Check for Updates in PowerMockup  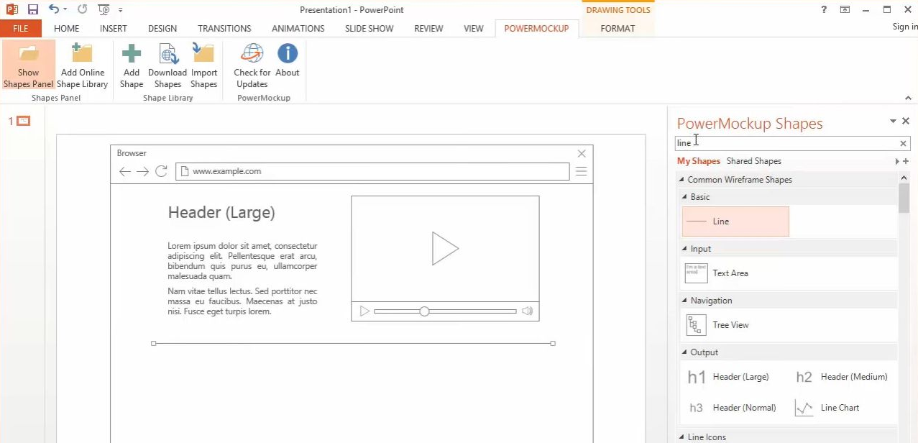(x=252, y=65)
